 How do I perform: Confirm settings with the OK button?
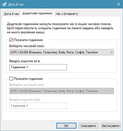(x=66, y=126)
